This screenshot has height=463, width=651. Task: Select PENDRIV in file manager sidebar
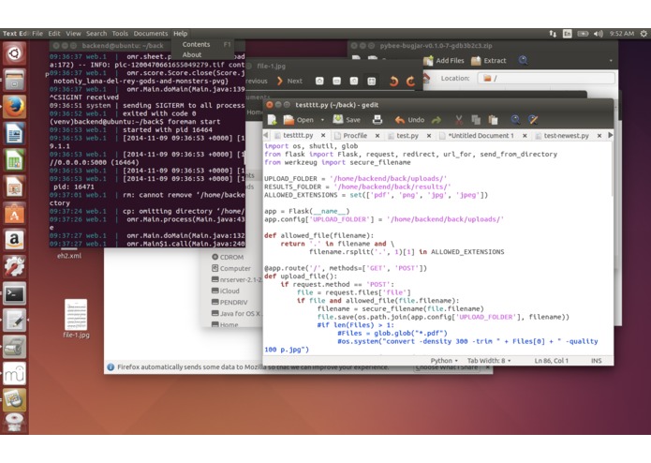(x=229, y=302)
